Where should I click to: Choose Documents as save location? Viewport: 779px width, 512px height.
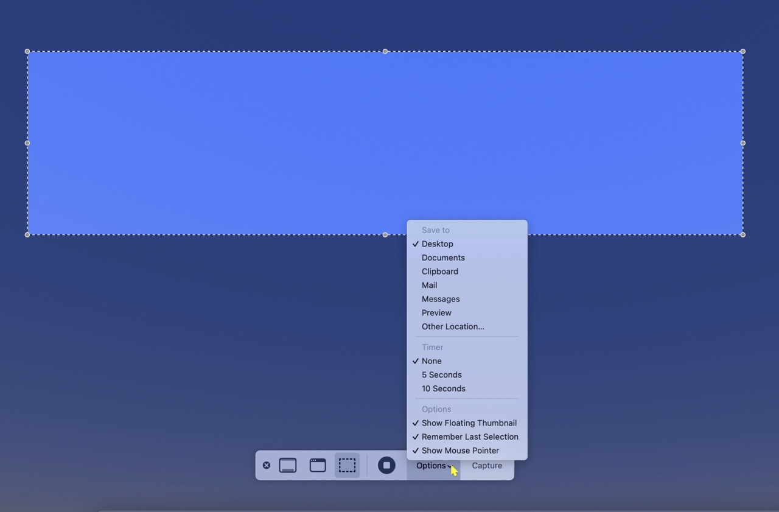pyautogui.click(x=443, y=258)
